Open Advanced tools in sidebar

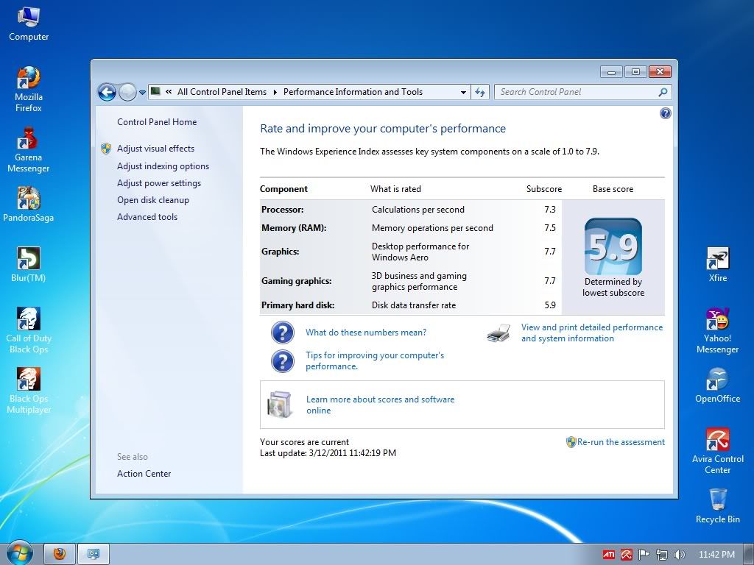click(147, 217)
